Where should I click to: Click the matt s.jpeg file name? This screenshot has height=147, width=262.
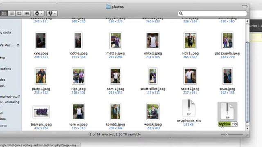tap(115, 53)
